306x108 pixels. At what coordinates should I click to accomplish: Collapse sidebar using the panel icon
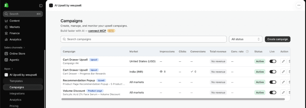(41, 6)
